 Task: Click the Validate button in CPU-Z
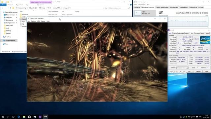[x=198, y=71]
